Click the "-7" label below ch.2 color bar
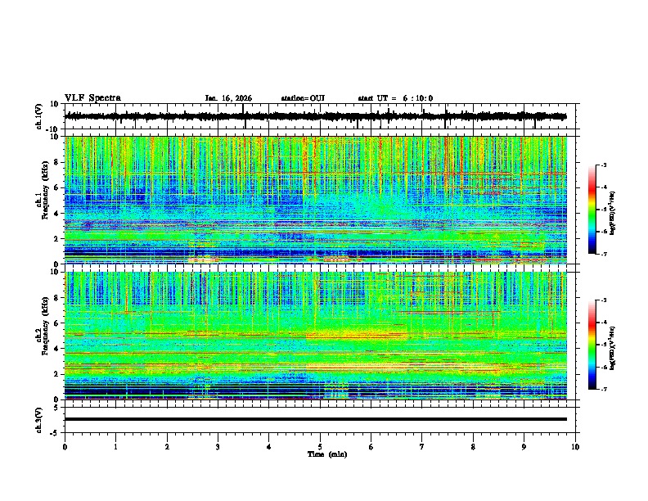This screenshot has width=648, height=501. [603, 389]
